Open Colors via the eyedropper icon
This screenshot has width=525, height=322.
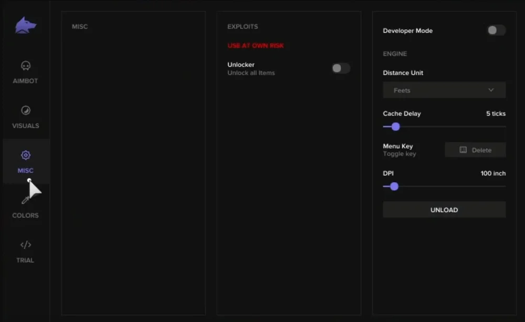point(25,200)
